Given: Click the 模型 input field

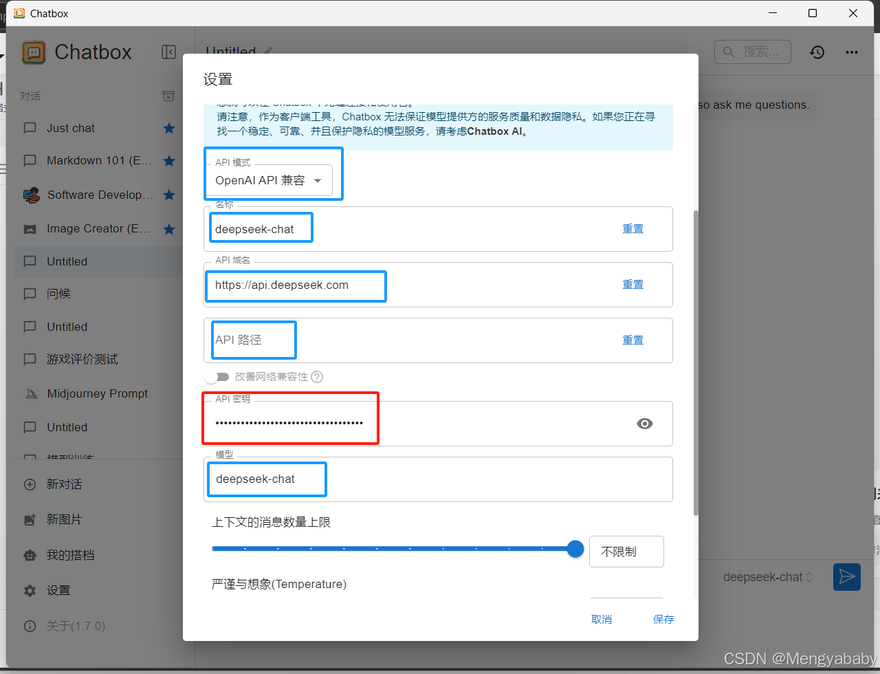Looking at the screenshot, I should pos(438,479).
